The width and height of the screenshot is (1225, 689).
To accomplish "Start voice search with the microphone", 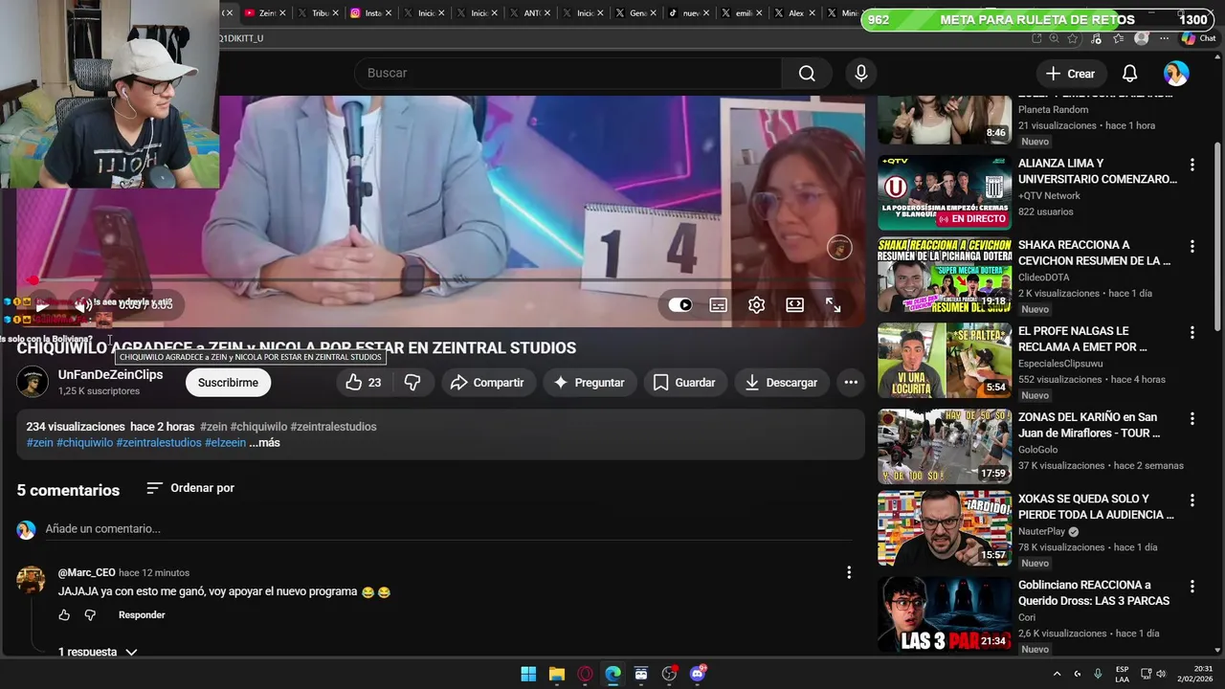I will click(861, 74).
